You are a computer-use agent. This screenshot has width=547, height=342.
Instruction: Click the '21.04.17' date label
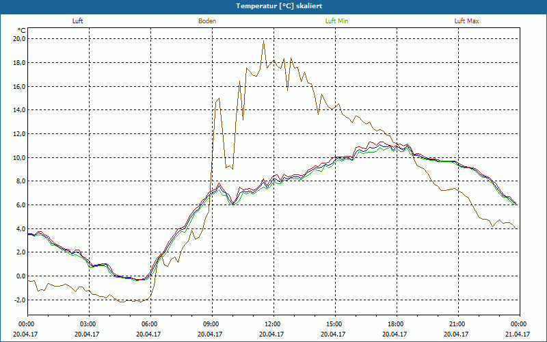(518, 334)
